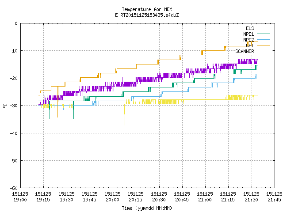
Task: Select the NPD2 legend label
Action: [249, 40]
